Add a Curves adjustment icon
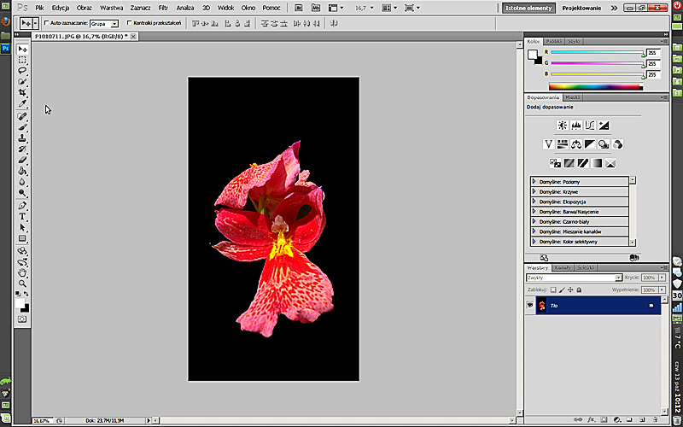Image resolution: width=683 pixels, height=427 pixels. (590, 126)
